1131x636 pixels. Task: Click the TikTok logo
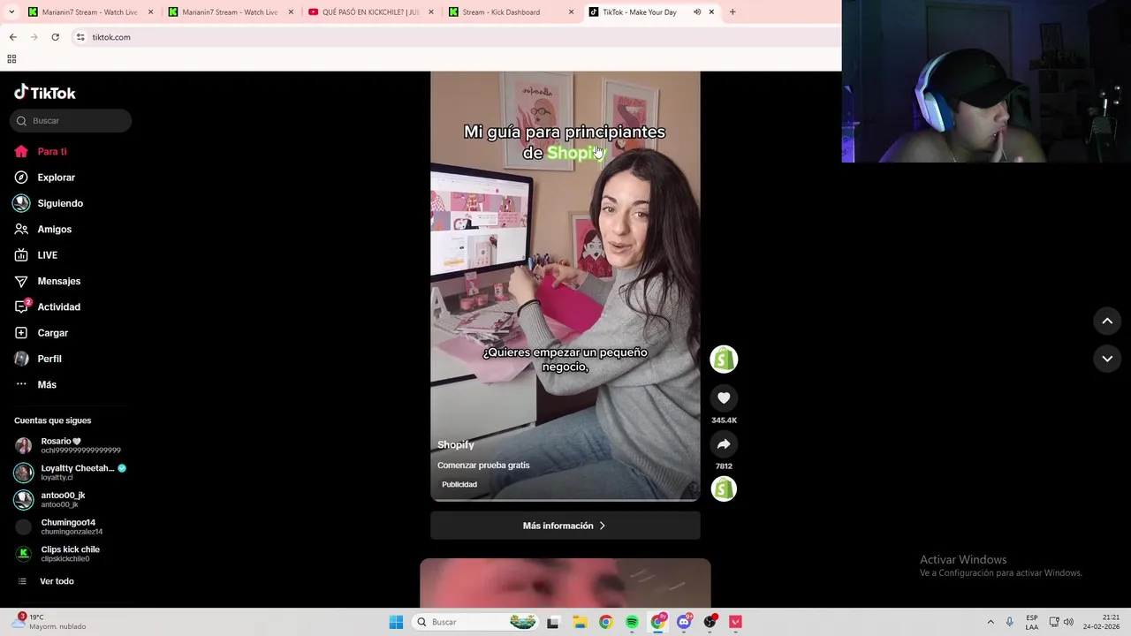tap(45, 93)
